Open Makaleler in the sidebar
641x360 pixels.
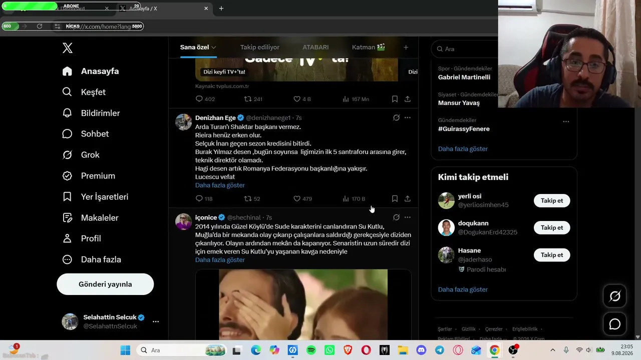click(x=90, y=217)
